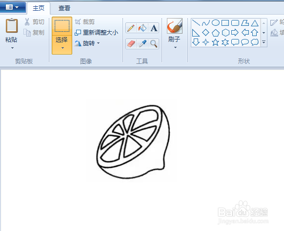The width and height of the screenshot is (284, 231).
Task: Choose the Cloud callout shape
Action: tap(255, 42)
